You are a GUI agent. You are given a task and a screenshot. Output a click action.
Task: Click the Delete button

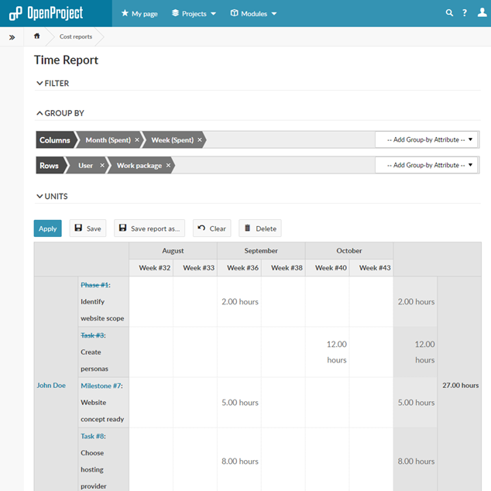(260, 228)
